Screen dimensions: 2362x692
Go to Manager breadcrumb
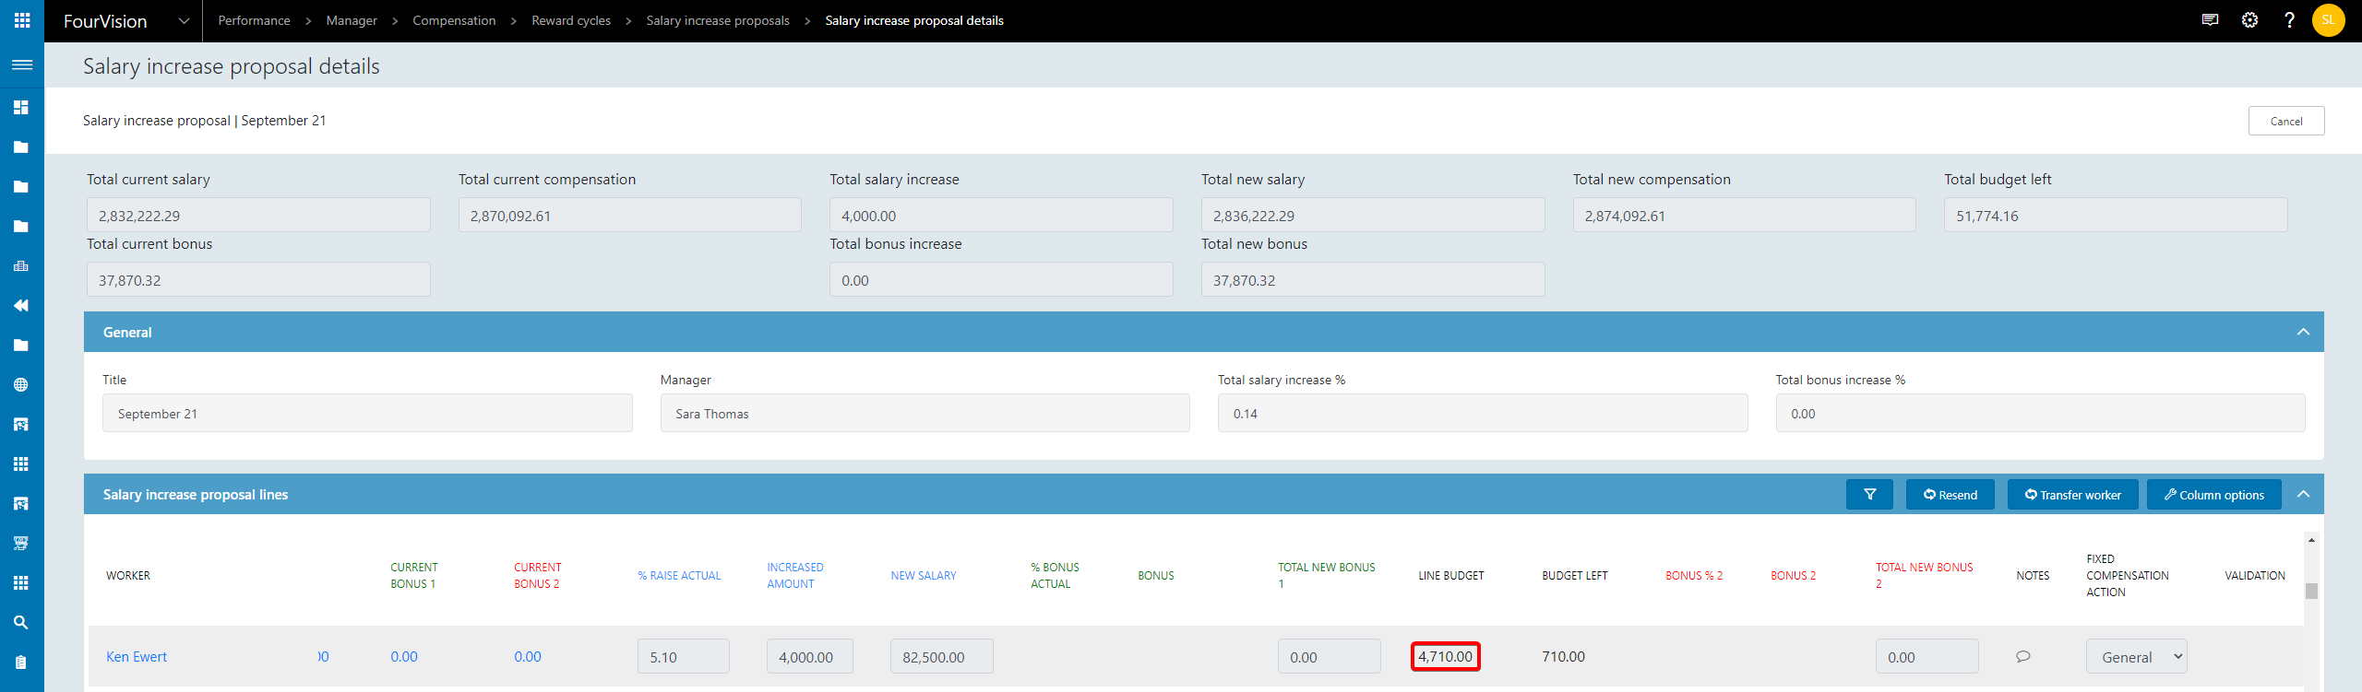(x=352, y=20)
